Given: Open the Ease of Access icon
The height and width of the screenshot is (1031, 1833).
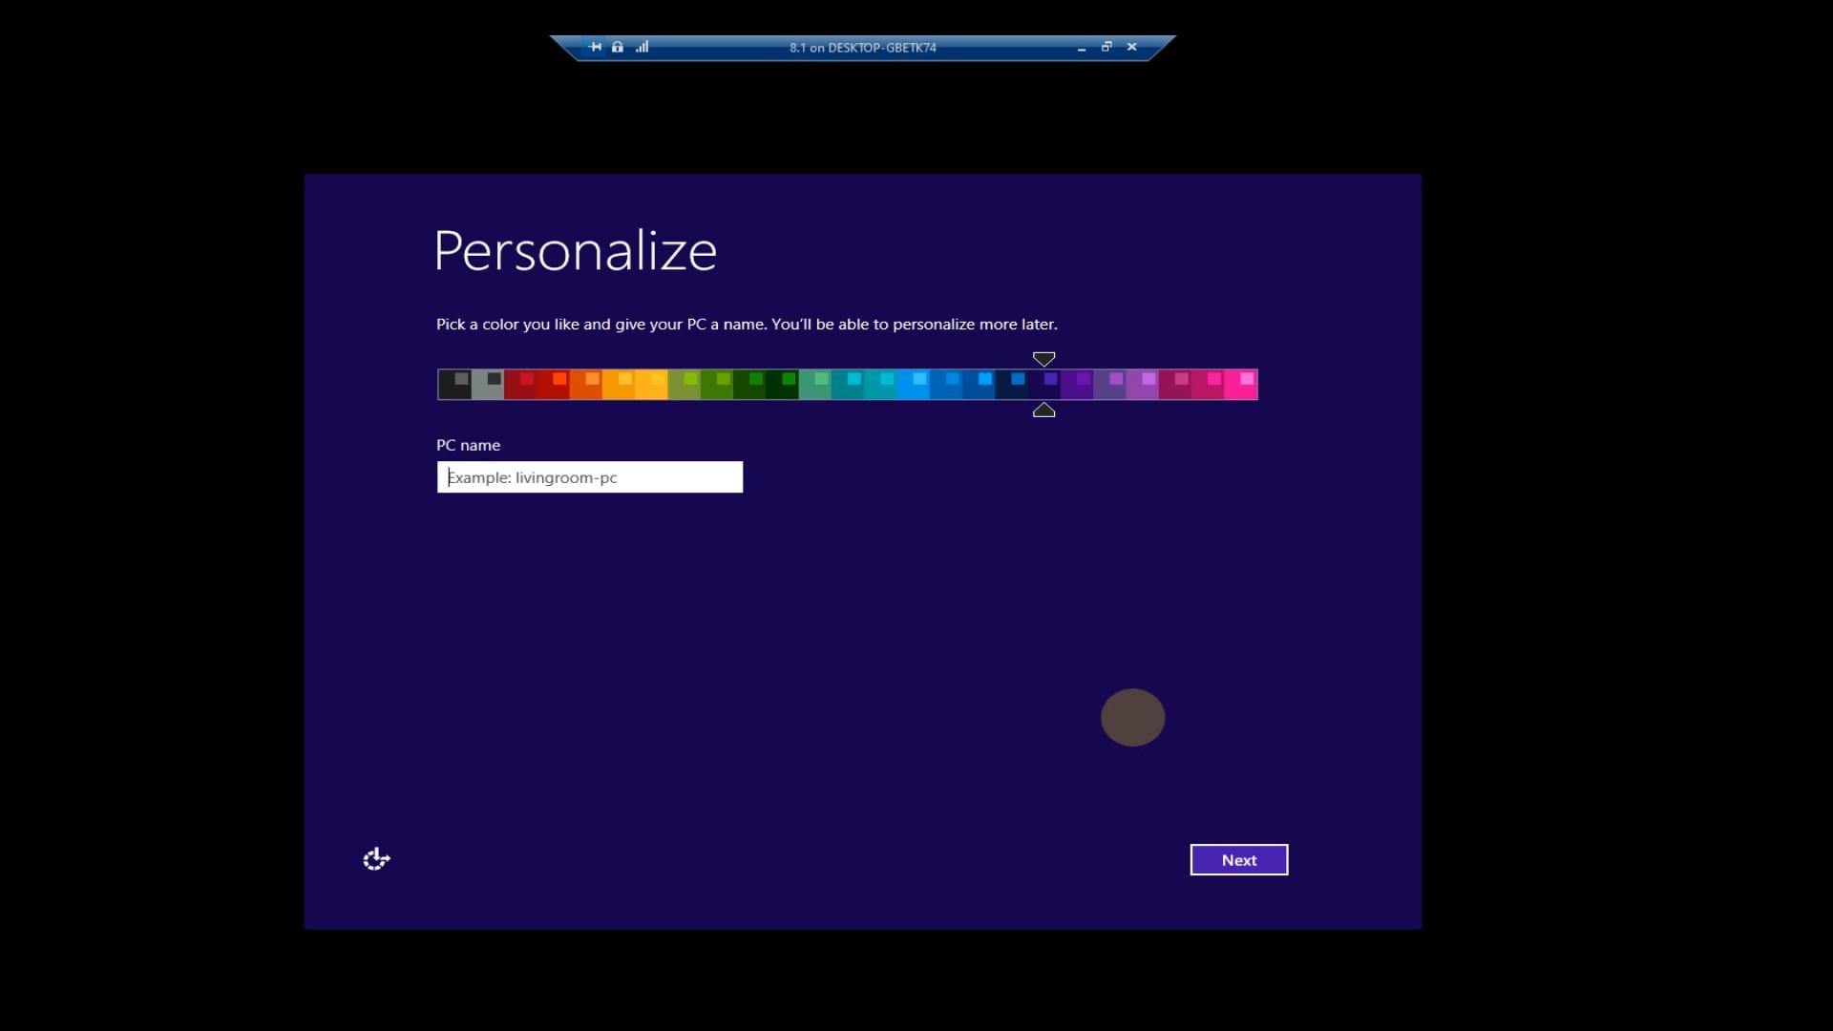Looking at the screenshot, I should [x=376, y=859].
